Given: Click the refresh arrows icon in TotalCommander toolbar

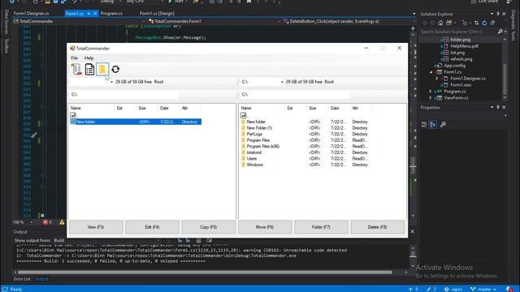Looking at the screenshot, I should (x=115, y=69).
